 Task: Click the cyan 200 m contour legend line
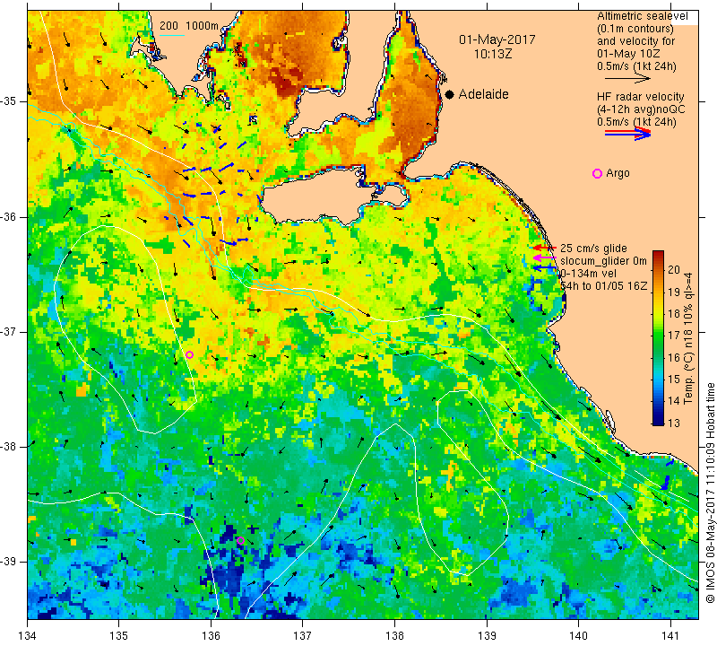click(x=172, y=35)
